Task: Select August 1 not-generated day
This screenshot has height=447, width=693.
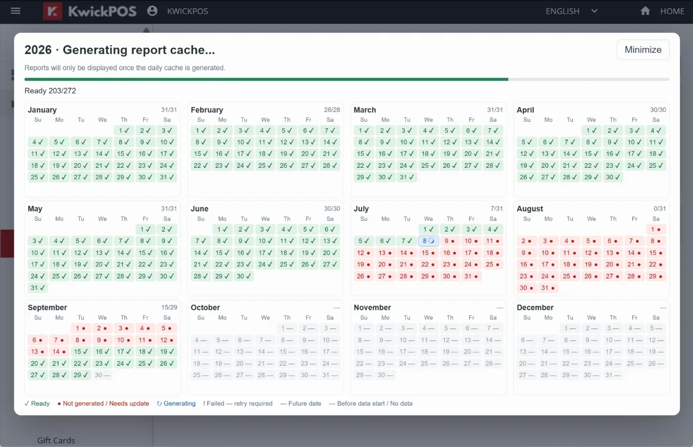Action: (x=656, y=229)
